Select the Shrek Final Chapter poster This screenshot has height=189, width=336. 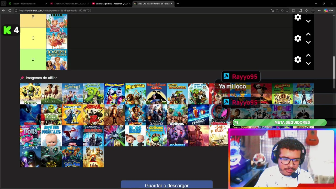coord(51,115)
